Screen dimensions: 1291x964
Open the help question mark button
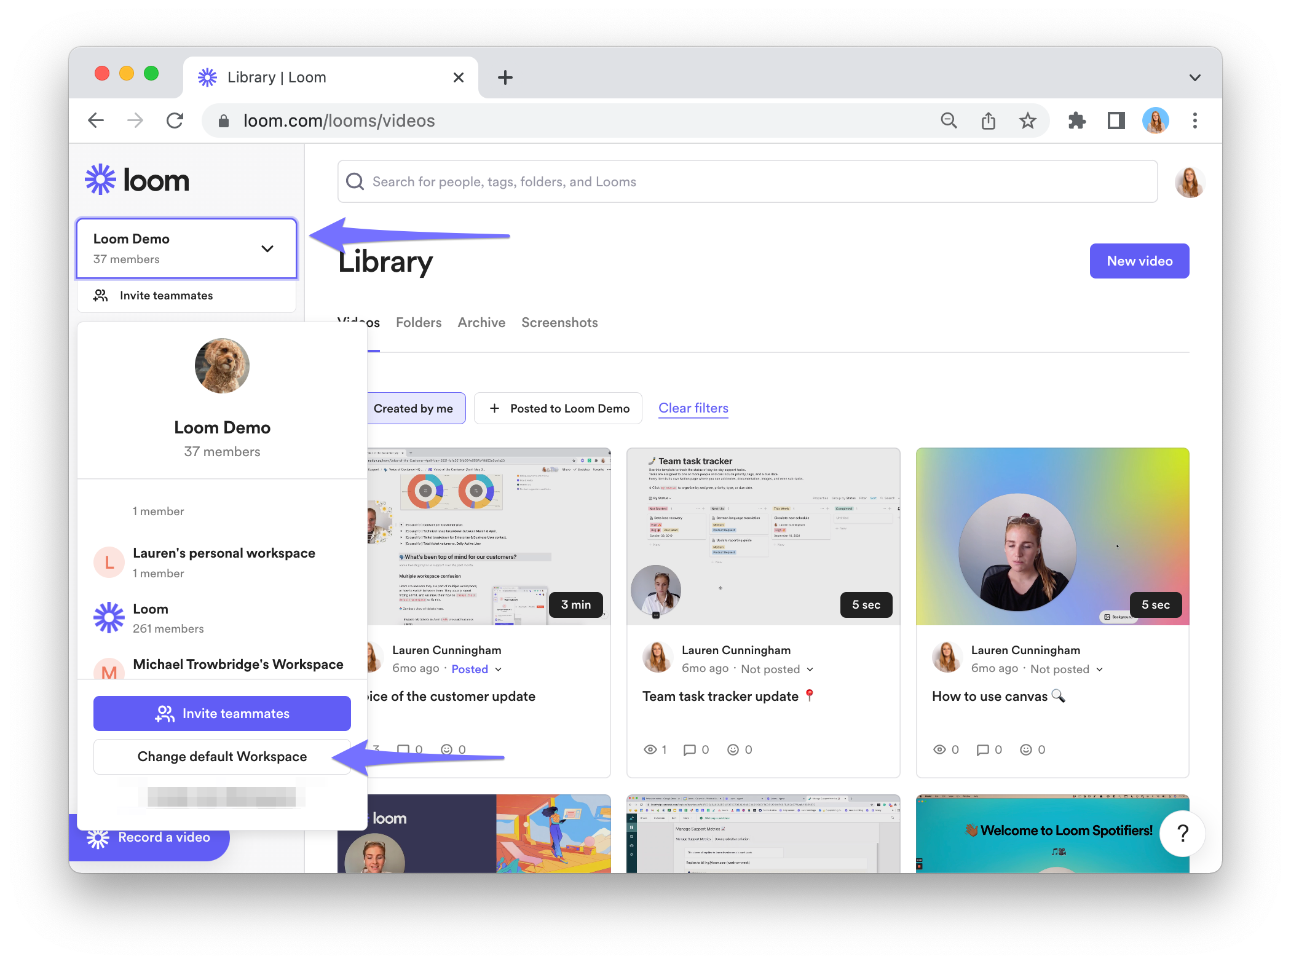(1182, 833)
